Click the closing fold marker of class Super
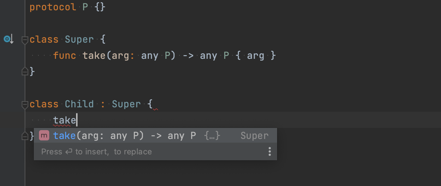 [25, 71]
